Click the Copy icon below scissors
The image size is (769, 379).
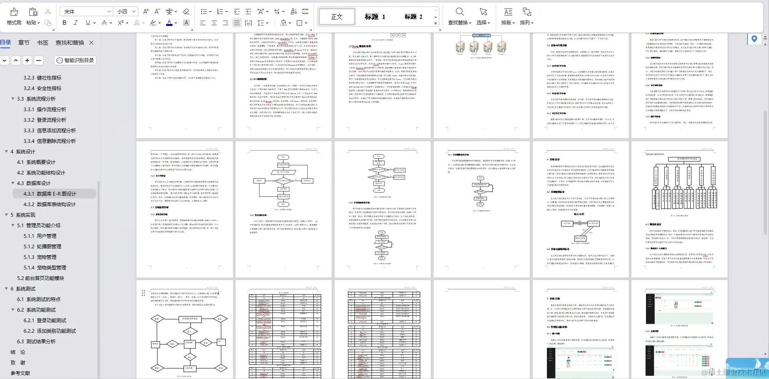pos(48,23)
